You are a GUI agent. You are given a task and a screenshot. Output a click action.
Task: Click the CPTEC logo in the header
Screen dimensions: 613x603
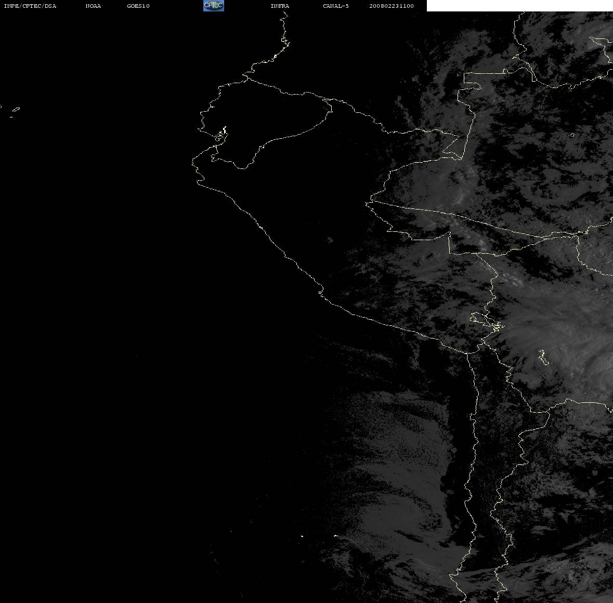click(214, 6)
